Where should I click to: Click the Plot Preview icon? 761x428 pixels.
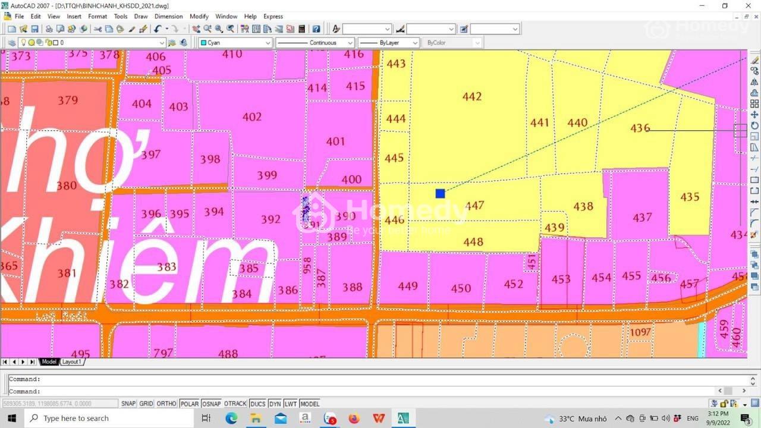(x=60, y=29)
